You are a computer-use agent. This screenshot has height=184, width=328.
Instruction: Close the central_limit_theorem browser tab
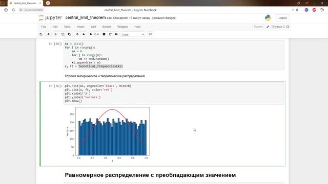pyautogui.click(x=40, y=3)
